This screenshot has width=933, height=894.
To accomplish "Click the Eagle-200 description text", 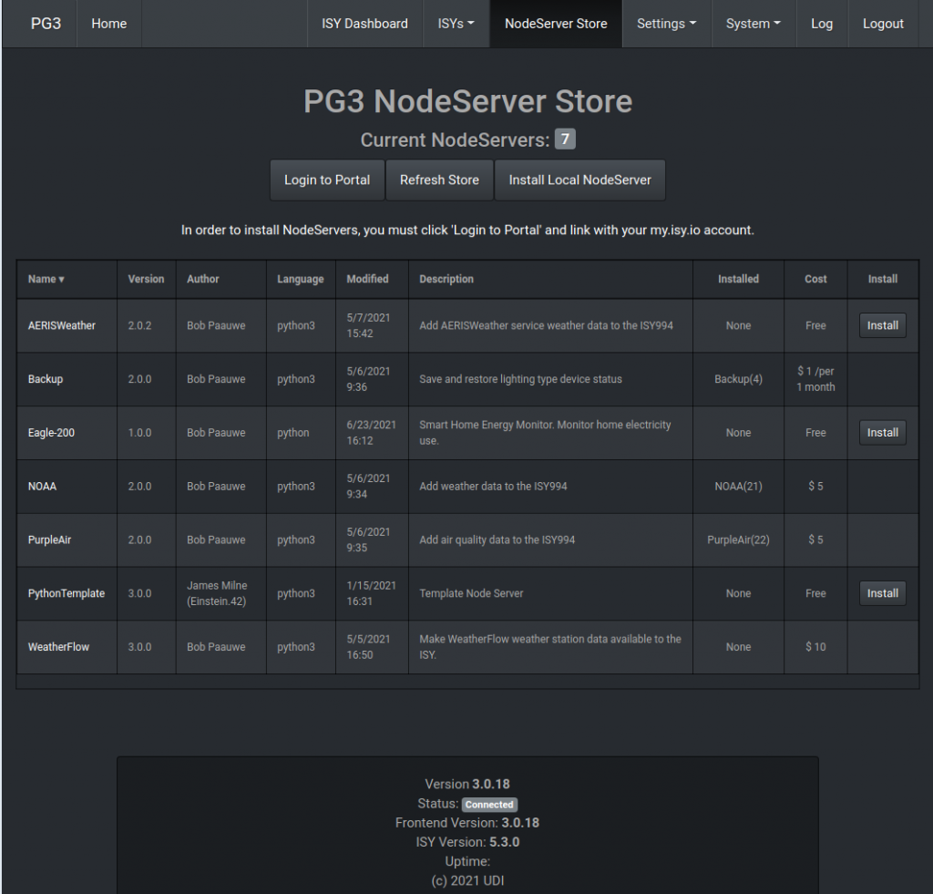I will 545,433.
